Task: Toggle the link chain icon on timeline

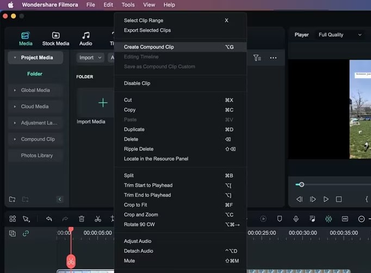Action: click(26, 233)
